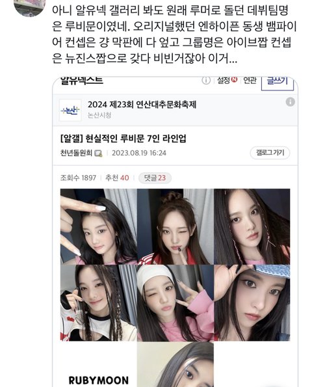Jump to comments via 댓글 23 button

pos(155,178)
